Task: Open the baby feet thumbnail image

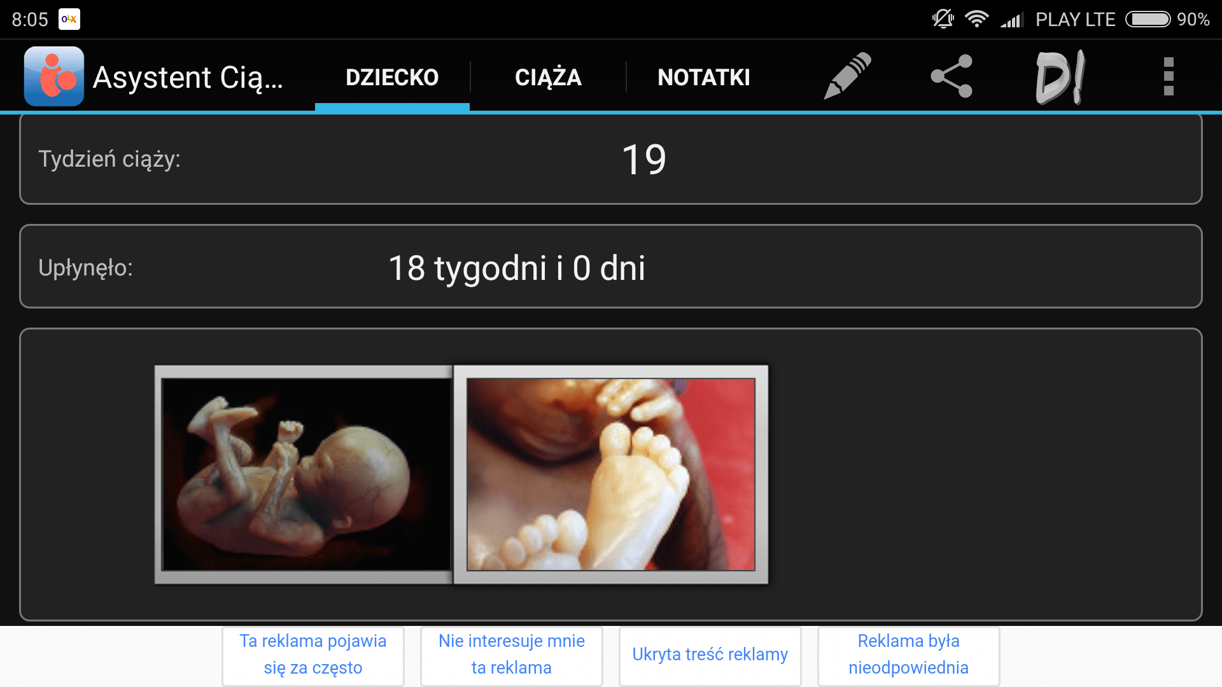Action: [x=611, y=475]
